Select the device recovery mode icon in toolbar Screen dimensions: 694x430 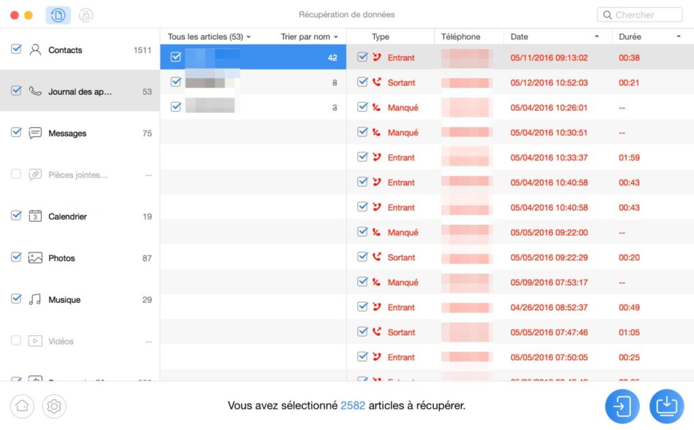[58, 16]
